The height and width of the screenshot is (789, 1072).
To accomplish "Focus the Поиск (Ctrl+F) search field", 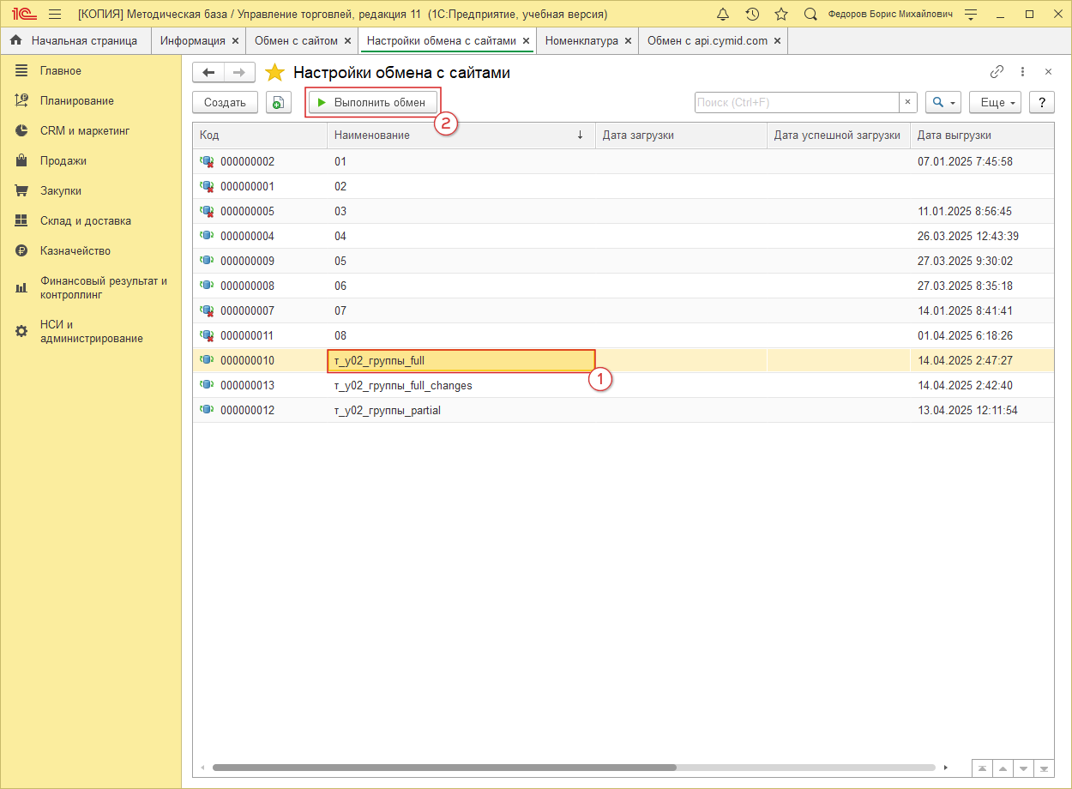I will click(x=796, y=103).
